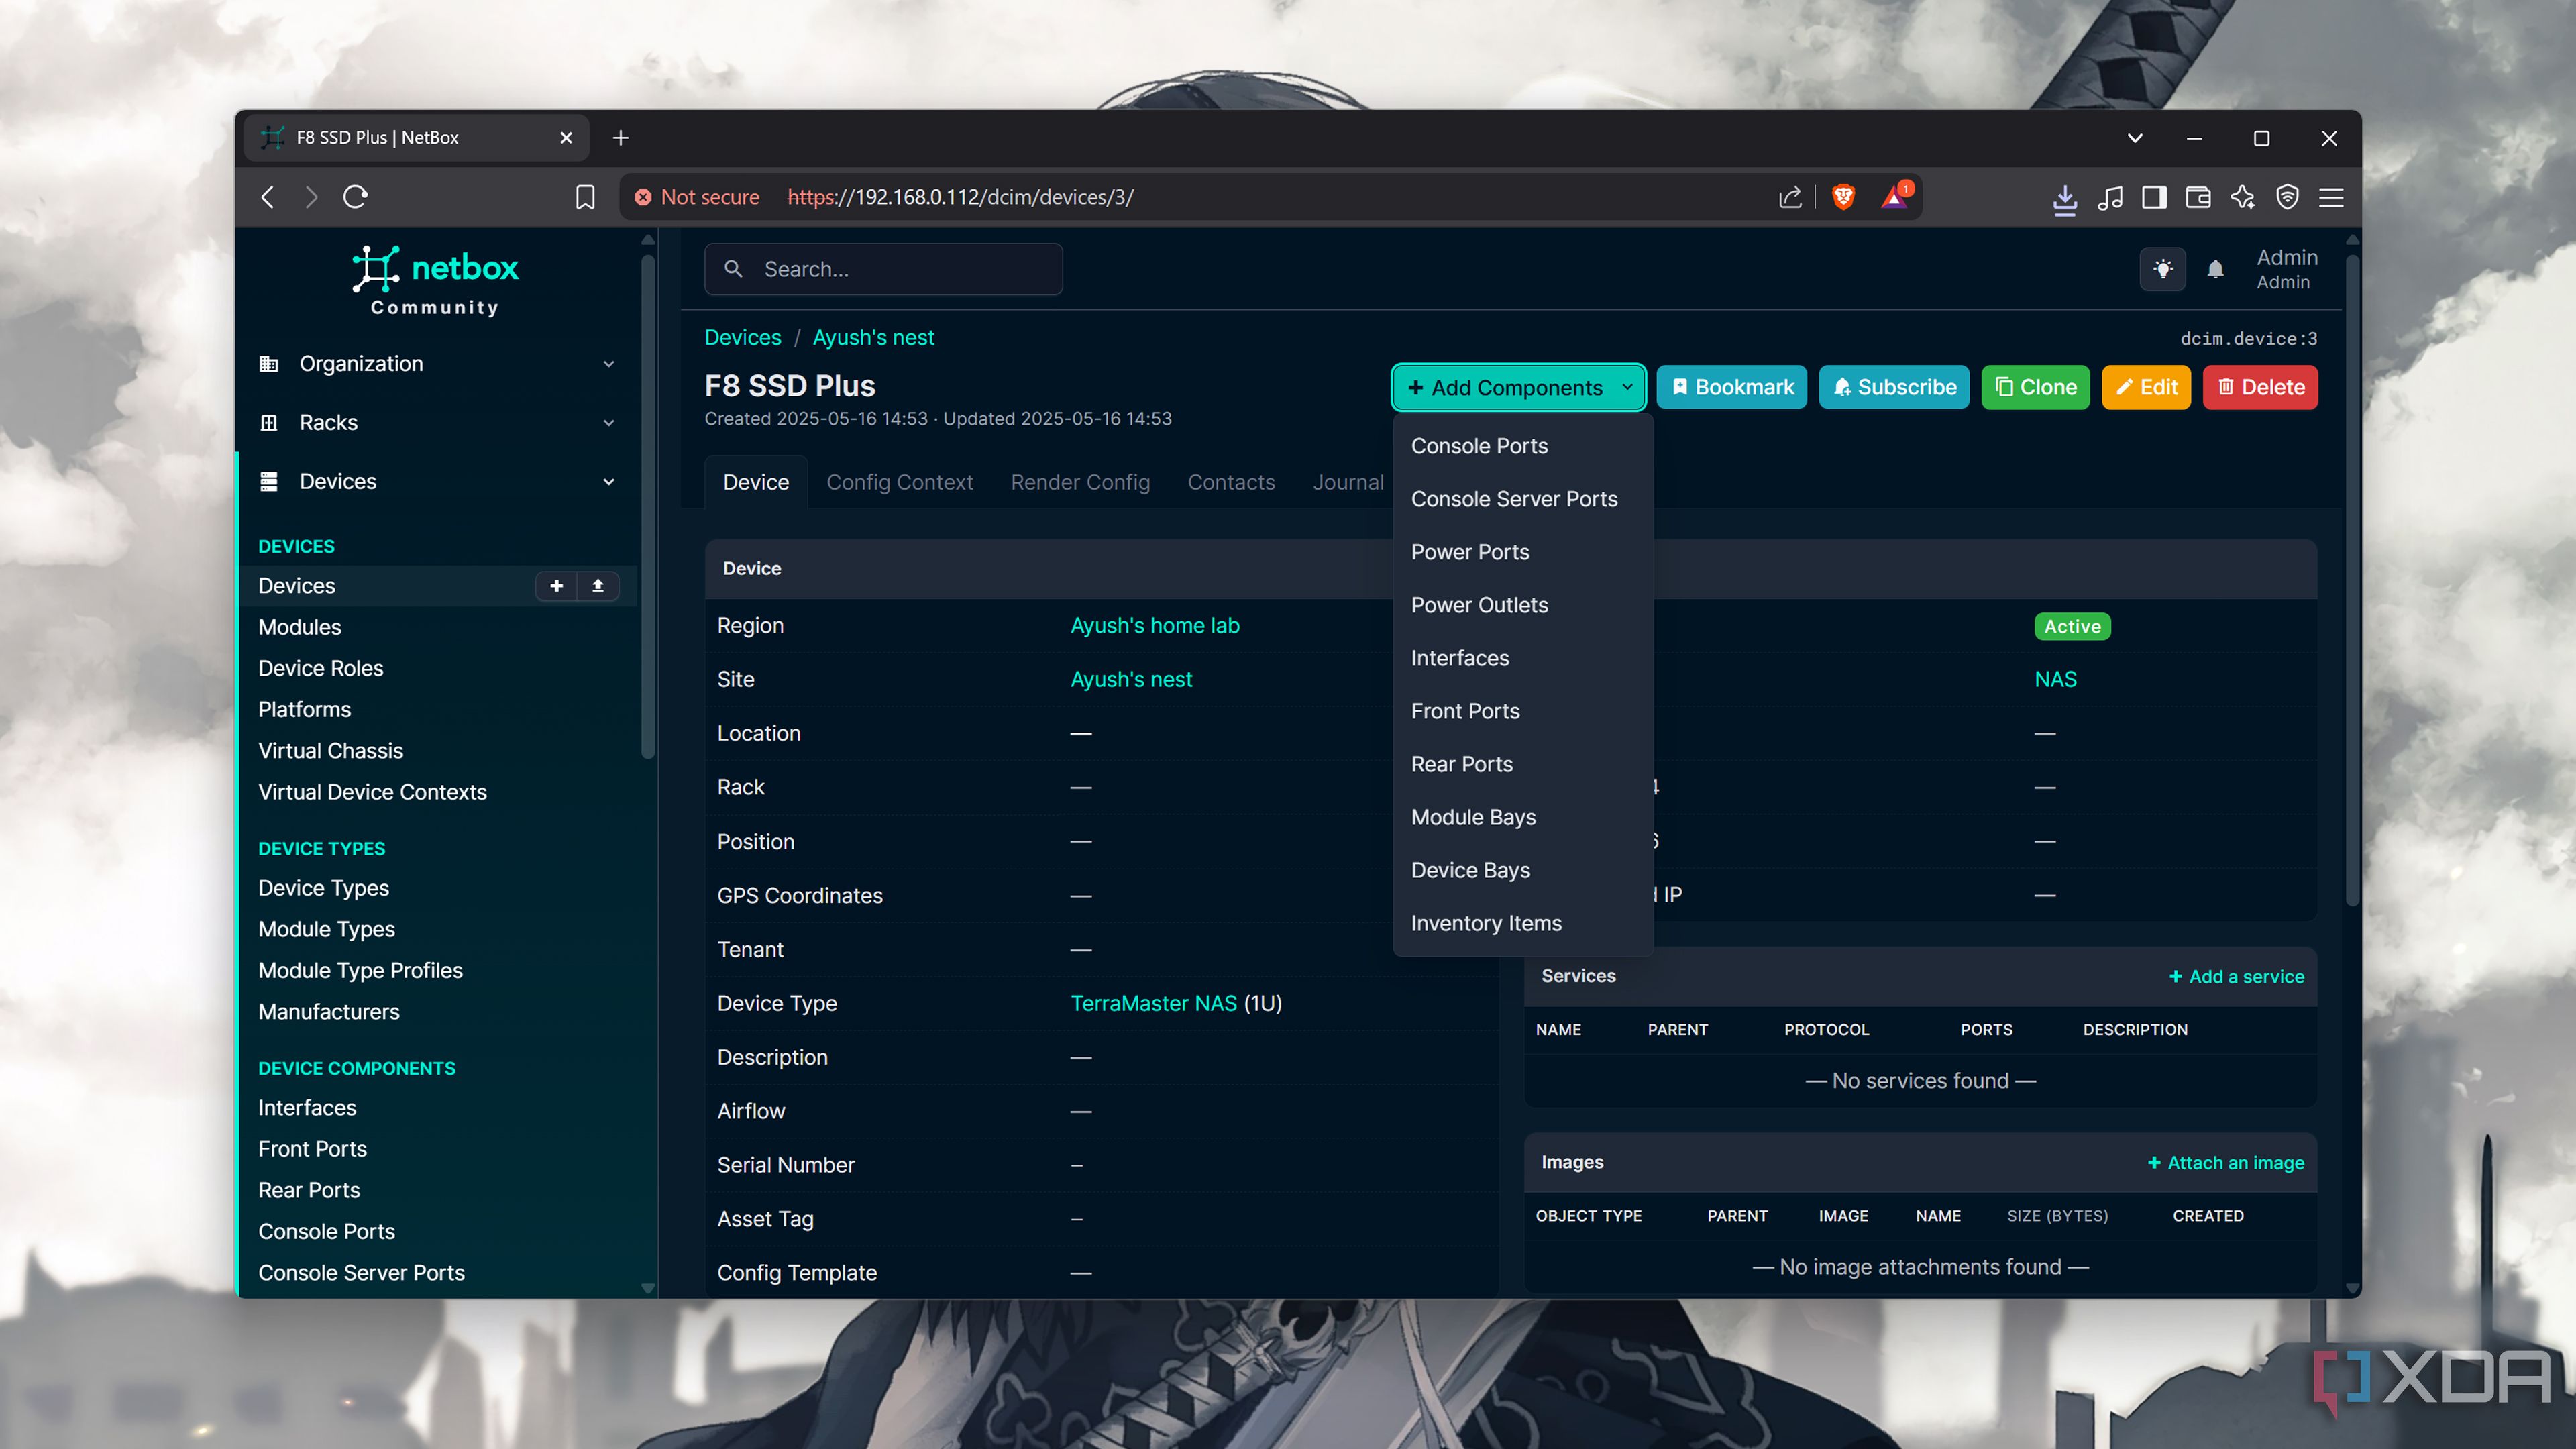Open the browser downloads icon
Screen dimensions: 2576x1449
(x=2064, y=199)
